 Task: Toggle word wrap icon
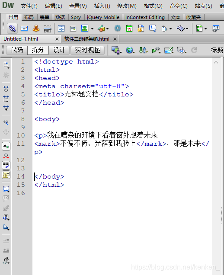coord(6,165)
